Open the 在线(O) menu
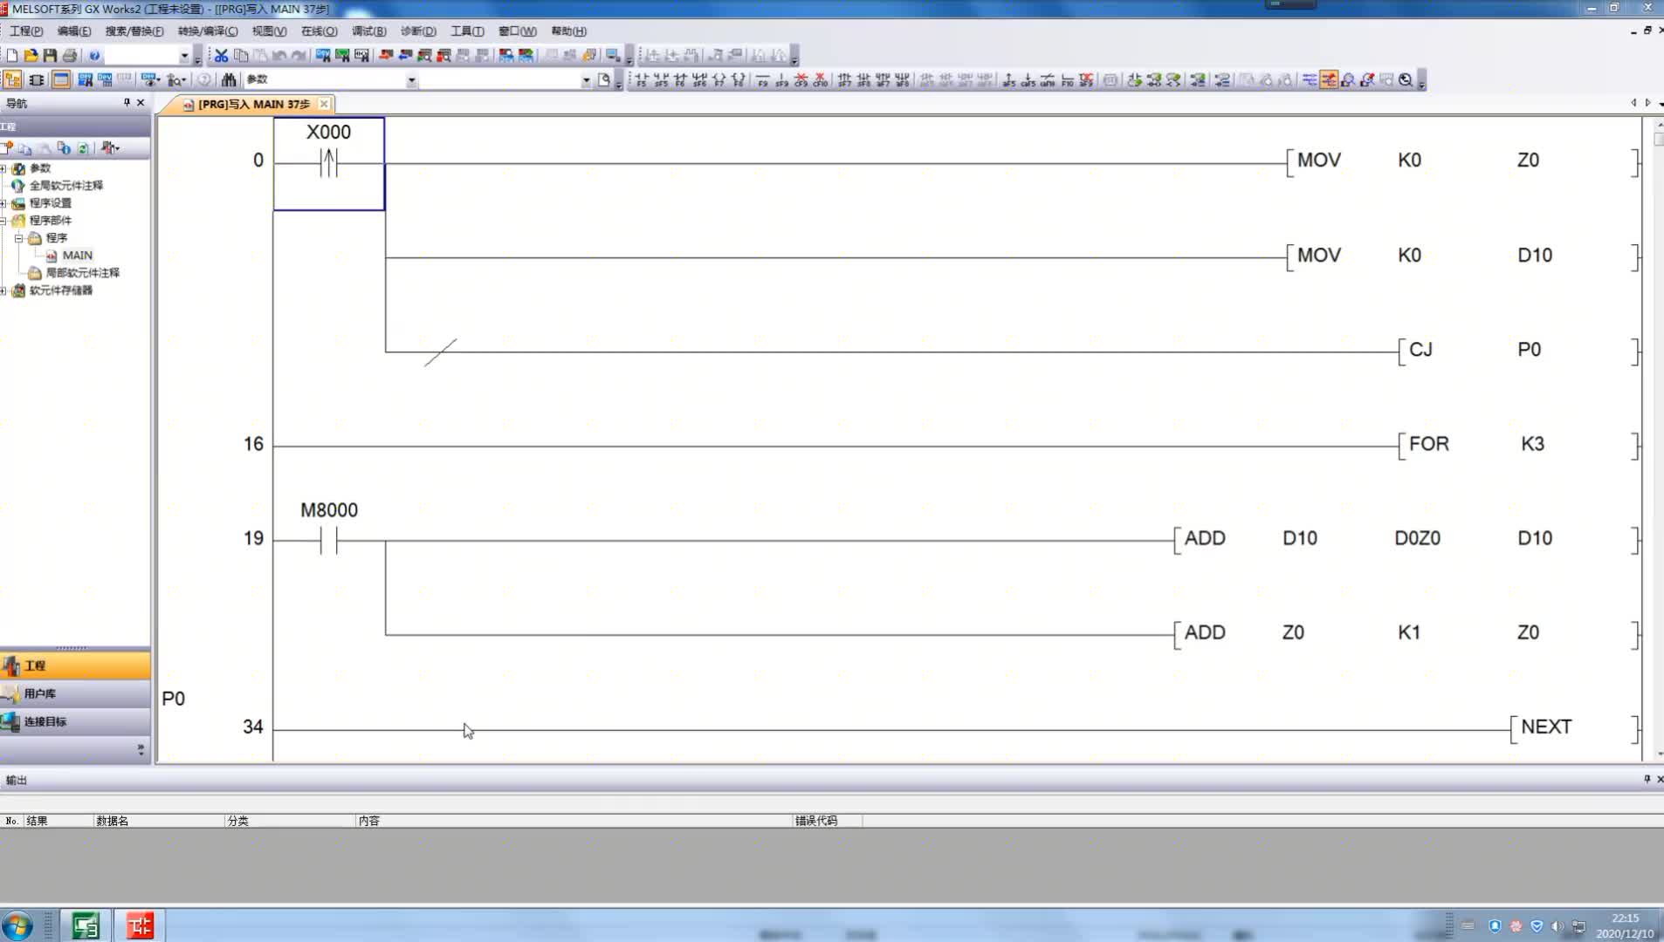Viewport: 1664px width, 942px height. 319,31
